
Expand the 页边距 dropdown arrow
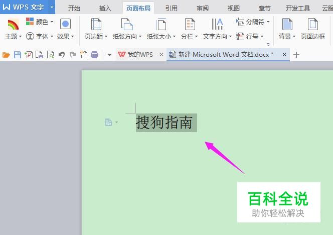106,37
